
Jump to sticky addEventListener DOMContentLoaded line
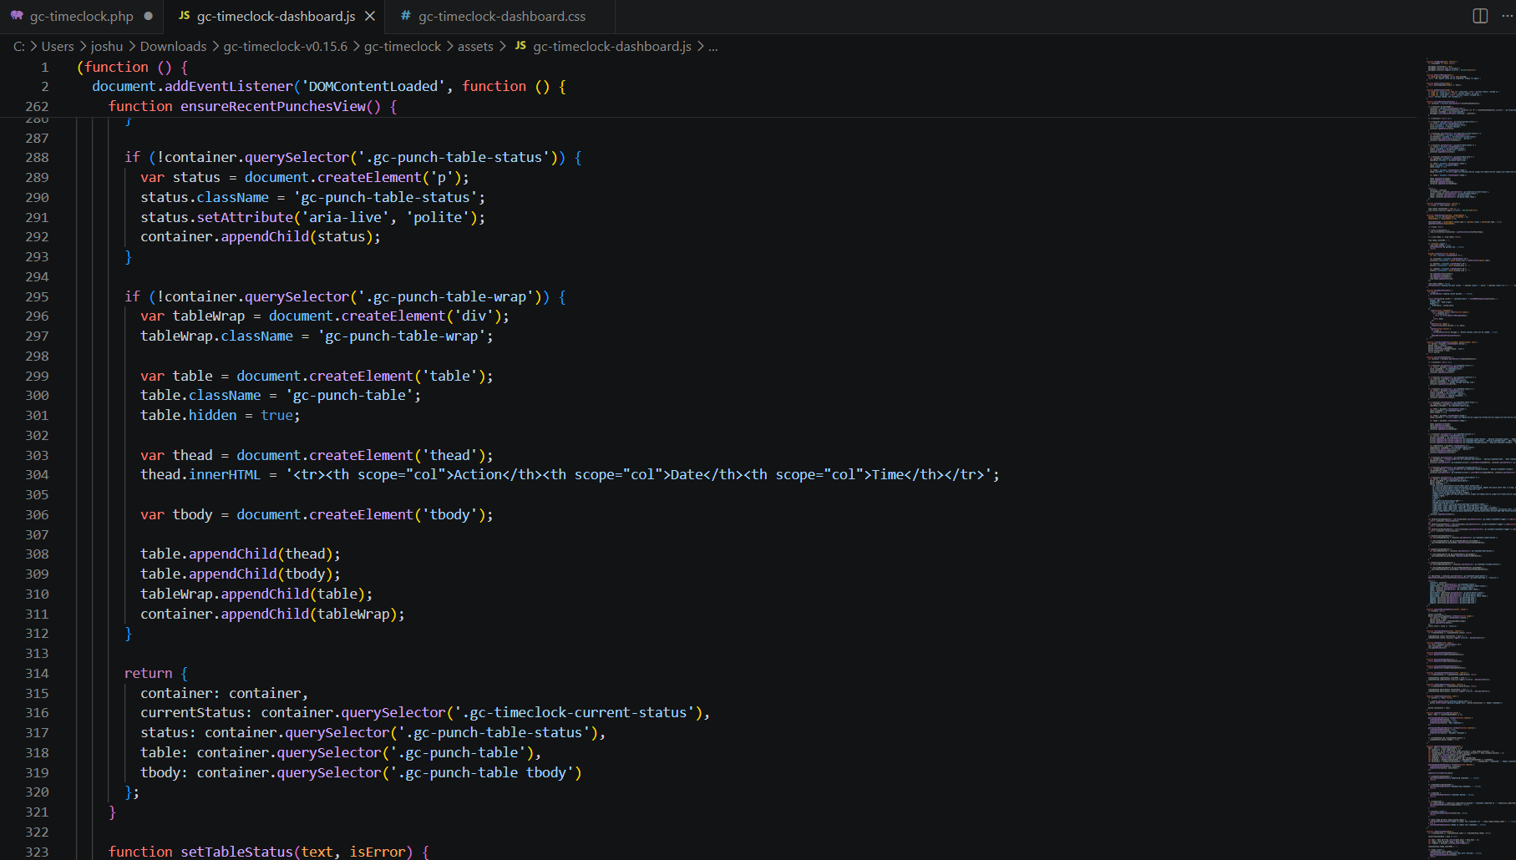[x=329, y=86]
